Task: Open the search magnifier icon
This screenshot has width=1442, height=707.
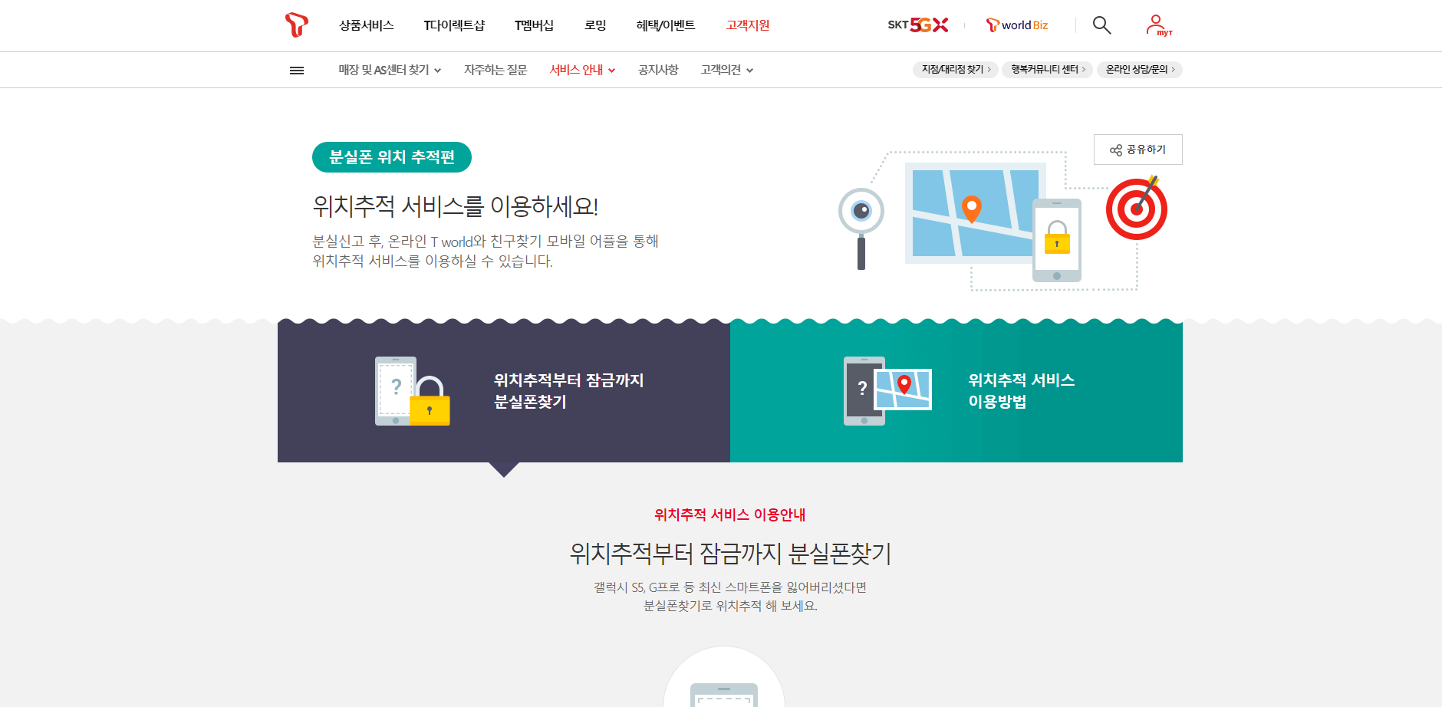Action: (1101, 25)
